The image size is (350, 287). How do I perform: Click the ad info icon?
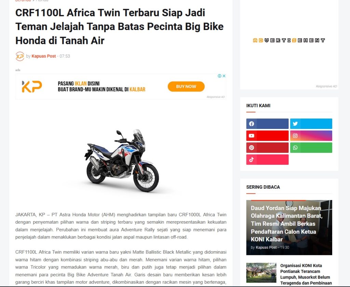click(220, 76)
